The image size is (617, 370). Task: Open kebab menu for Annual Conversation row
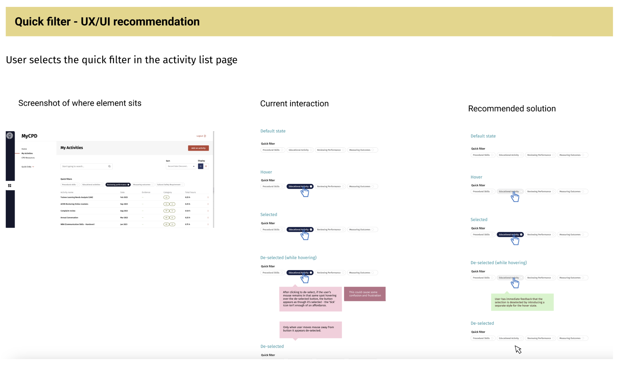[208, 218]
